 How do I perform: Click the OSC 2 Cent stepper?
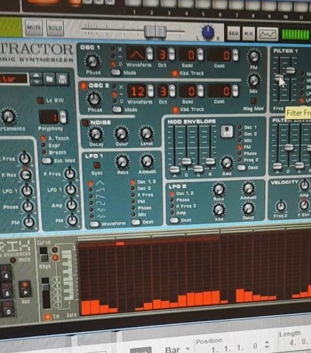(x=235, y=91)
